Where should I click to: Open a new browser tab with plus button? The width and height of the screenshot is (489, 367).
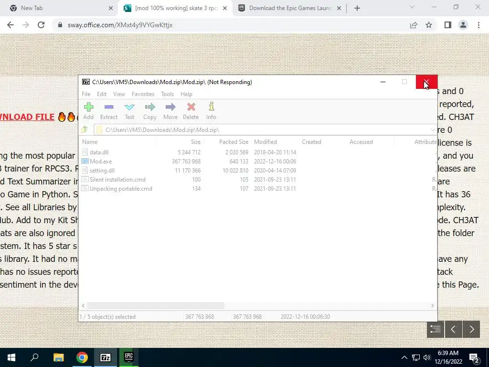357,9
